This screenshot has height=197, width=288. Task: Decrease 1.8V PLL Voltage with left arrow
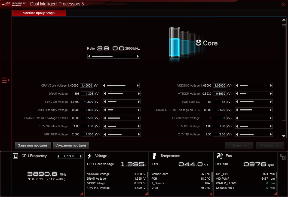pos(237,126)
